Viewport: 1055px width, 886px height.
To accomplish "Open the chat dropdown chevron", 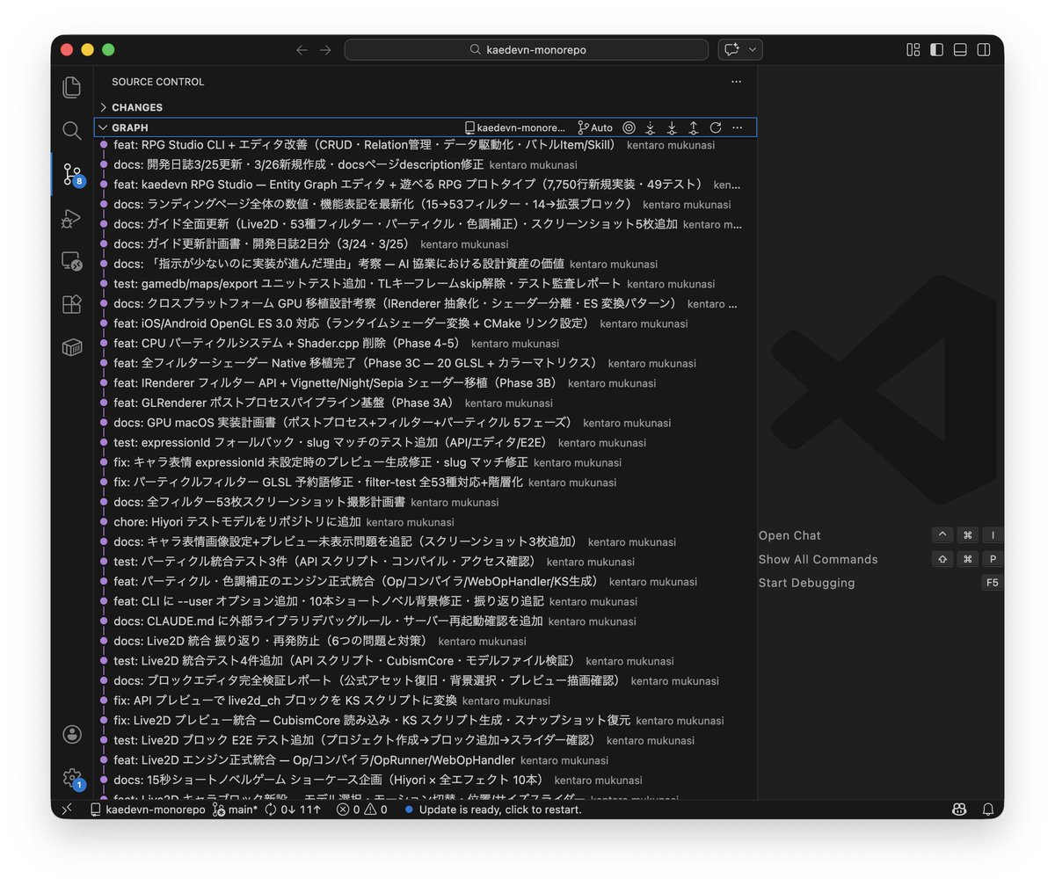I will coord(753,50).
